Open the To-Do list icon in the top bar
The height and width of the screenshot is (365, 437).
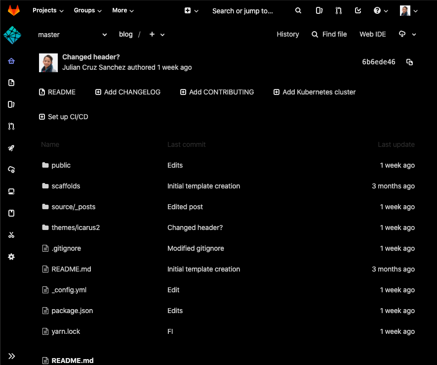coord(358,10)
